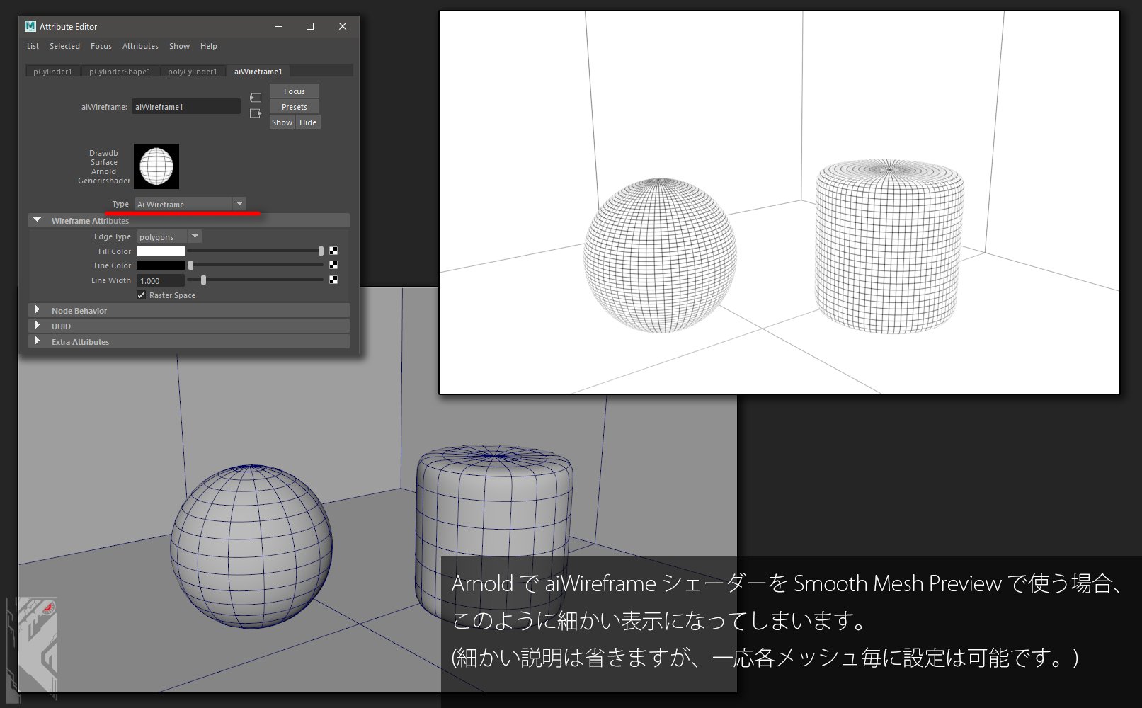Click the Focus button
Viewport: 1142px width, 708px height.
tap(295, 91)
